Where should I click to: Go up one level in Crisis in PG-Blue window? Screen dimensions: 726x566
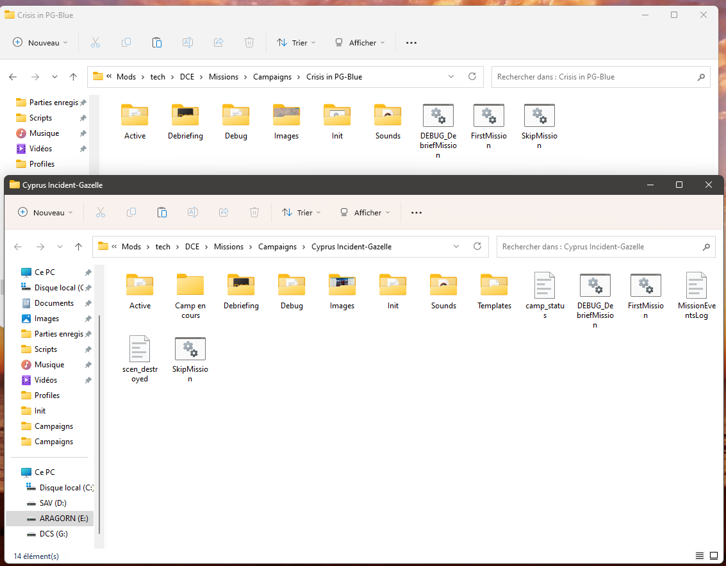coord(73,77)
